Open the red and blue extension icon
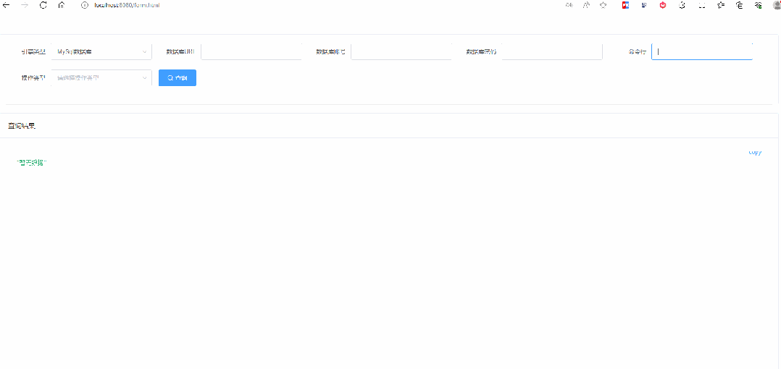This screenshot has height=369, width=781. point(626,6)
